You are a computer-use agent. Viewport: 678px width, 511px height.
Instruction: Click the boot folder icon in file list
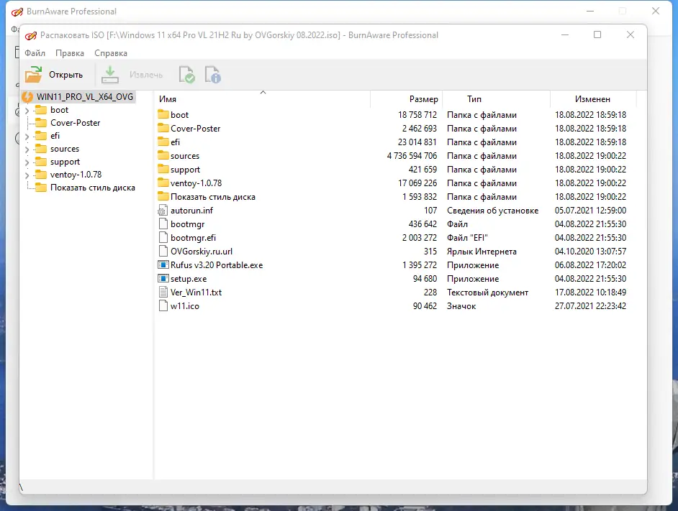(x=163, y=114)
